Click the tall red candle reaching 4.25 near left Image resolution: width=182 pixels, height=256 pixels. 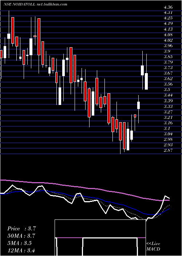(x=13, y=30)
